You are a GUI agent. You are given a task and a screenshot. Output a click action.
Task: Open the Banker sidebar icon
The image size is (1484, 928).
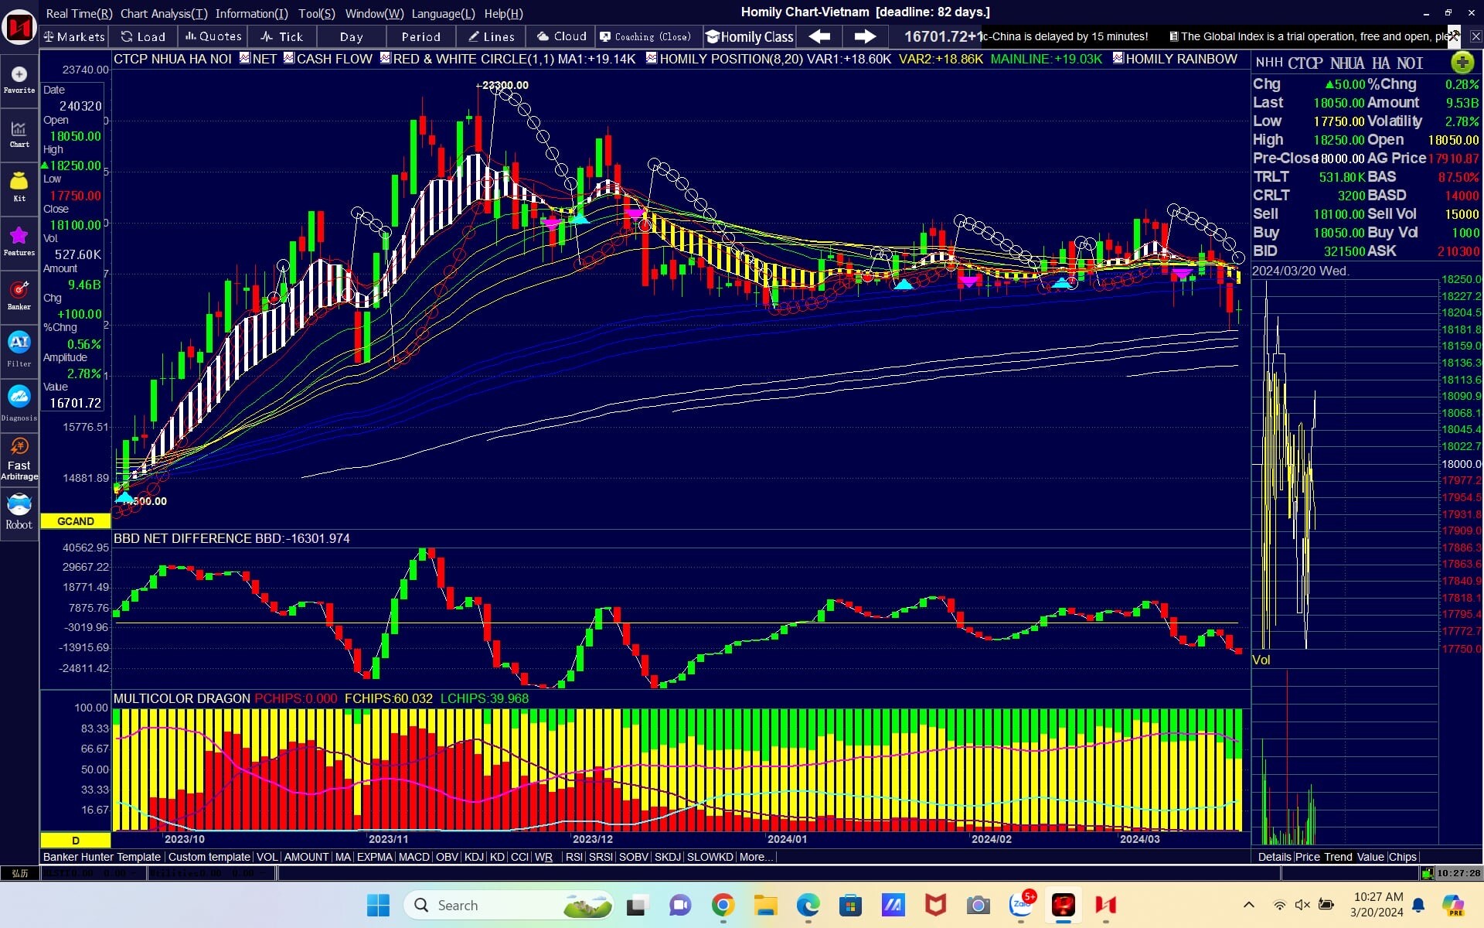point(19,297)
